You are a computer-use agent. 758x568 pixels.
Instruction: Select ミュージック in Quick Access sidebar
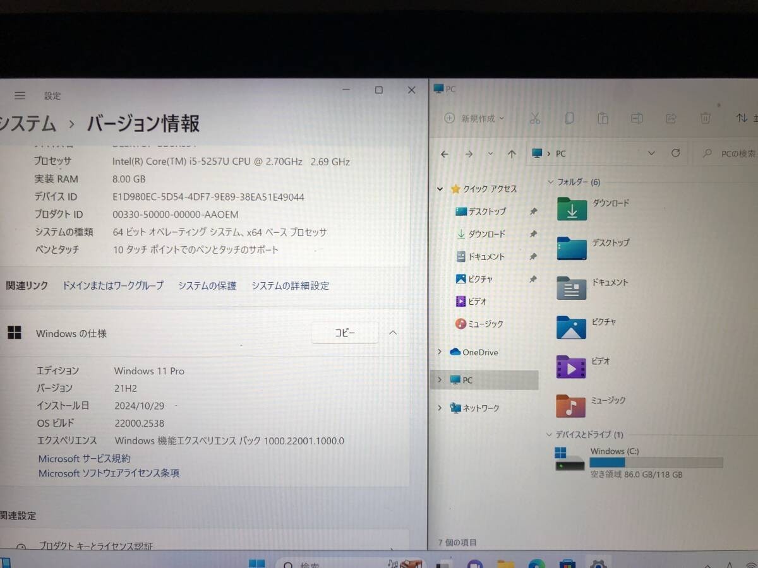pos(479,324)
